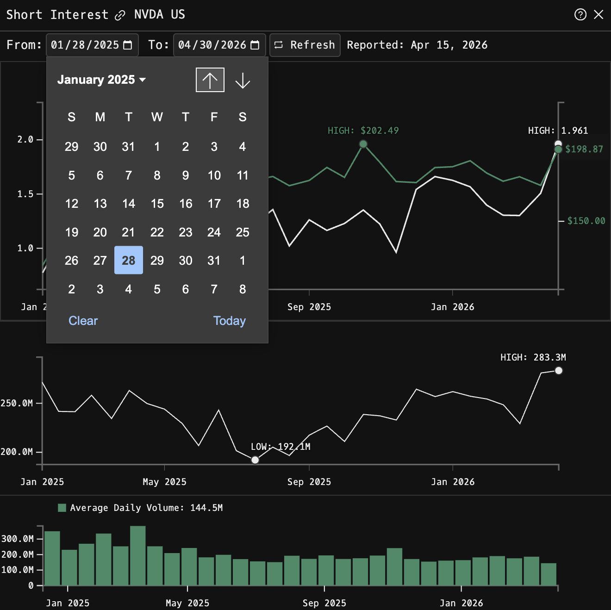This screenshot has width=611, height=610.
Task: Click the From date field 01/28/2025
Action: pos(92,45)
